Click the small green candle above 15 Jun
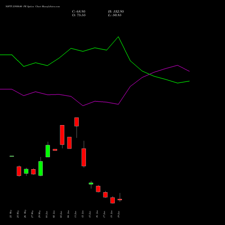The height and width of the screenshot is (225, 225). (x=91, y=184)
